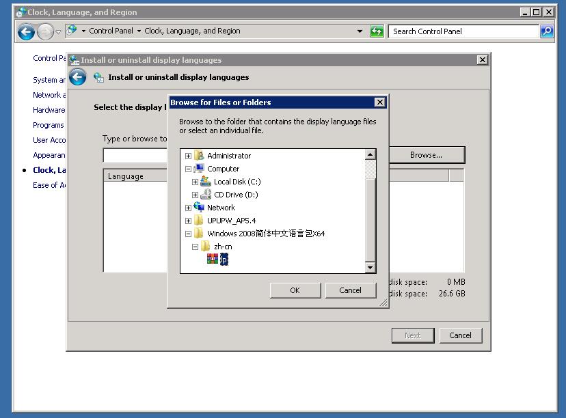Expand the UPUPW_AP5.4 folder node

pos(188,221)
